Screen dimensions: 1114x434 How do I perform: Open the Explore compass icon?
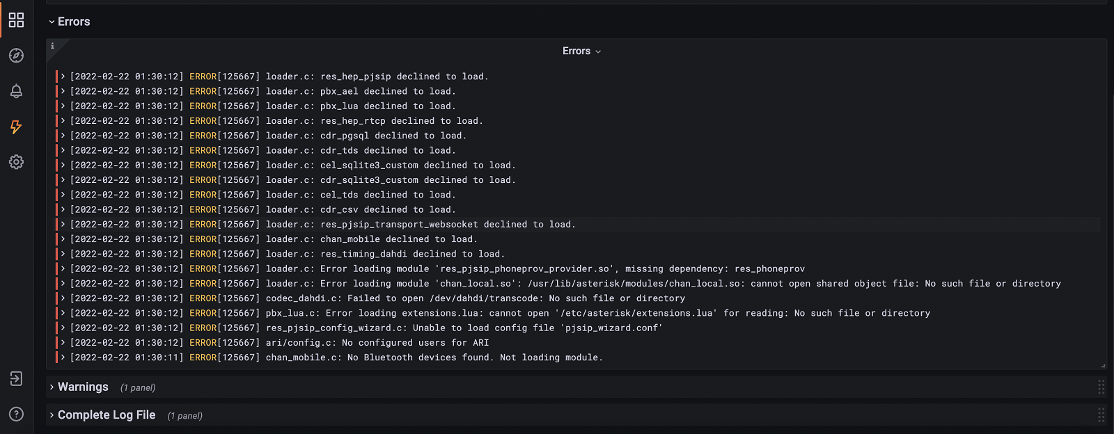[x=16, y=56]
